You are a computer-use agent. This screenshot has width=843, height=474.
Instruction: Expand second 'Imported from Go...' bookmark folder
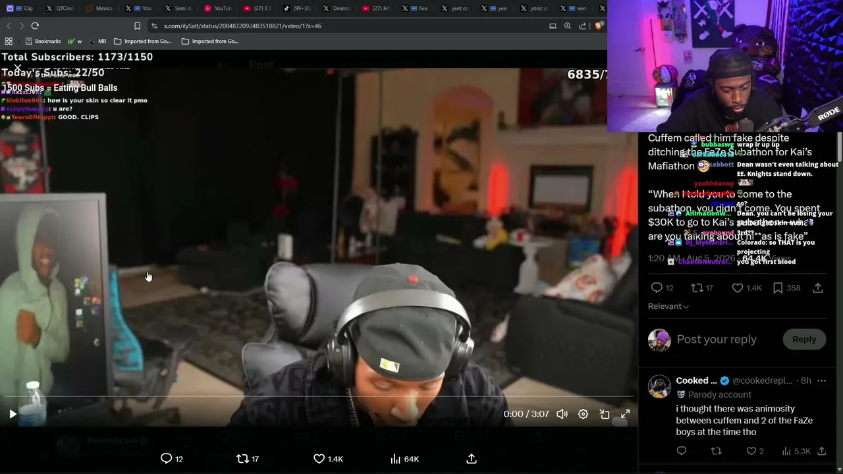coord(210,41)
